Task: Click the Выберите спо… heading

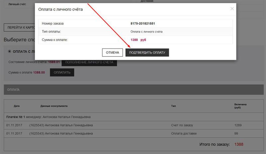Action: [19, 39]
